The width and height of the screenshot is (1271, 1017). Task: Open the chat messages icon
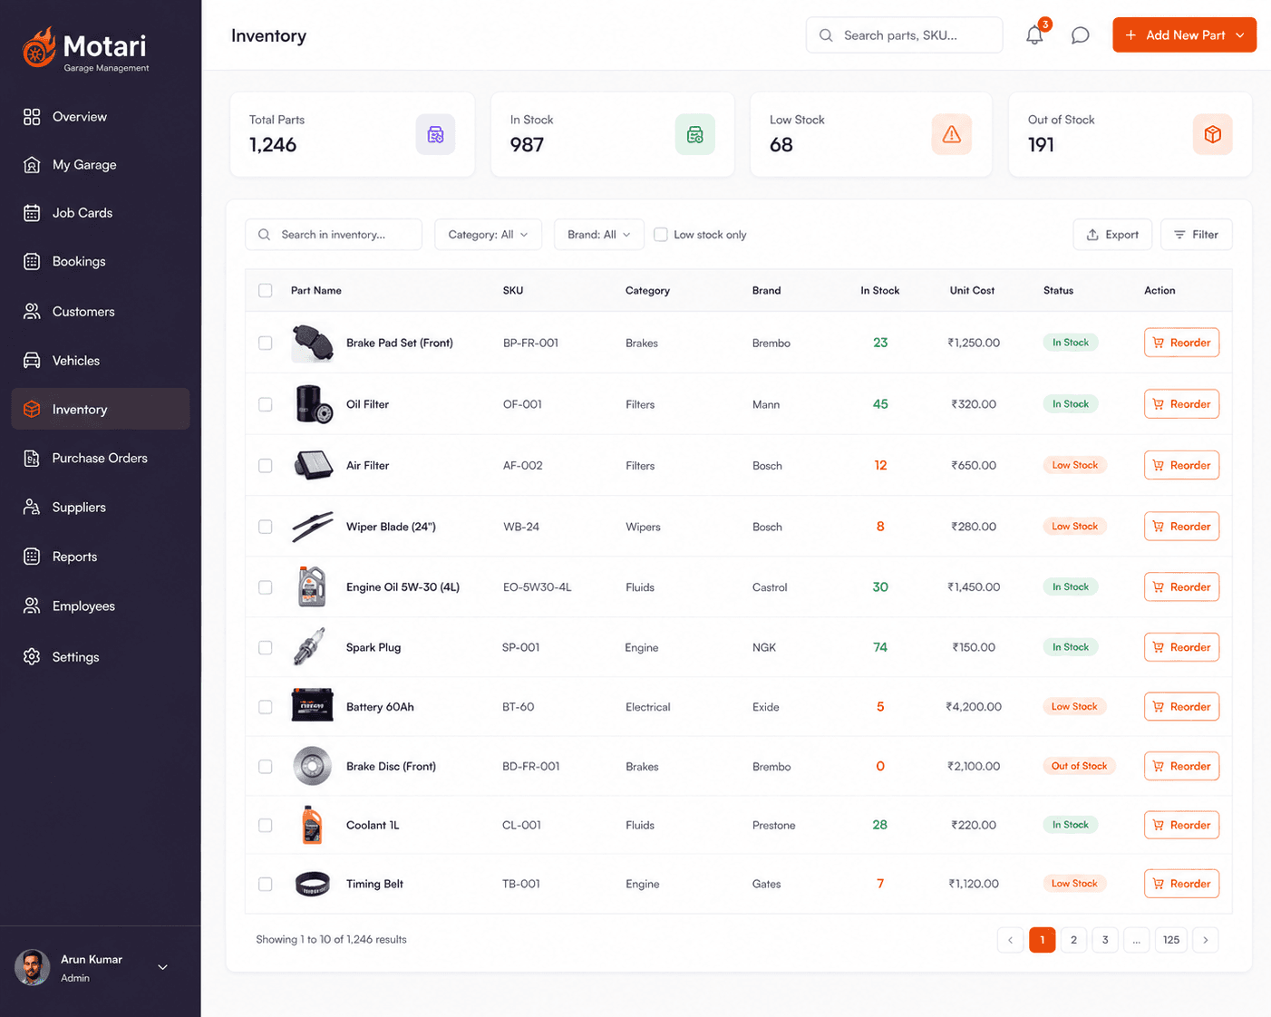pyautogui.click(x=1080, y=35)
